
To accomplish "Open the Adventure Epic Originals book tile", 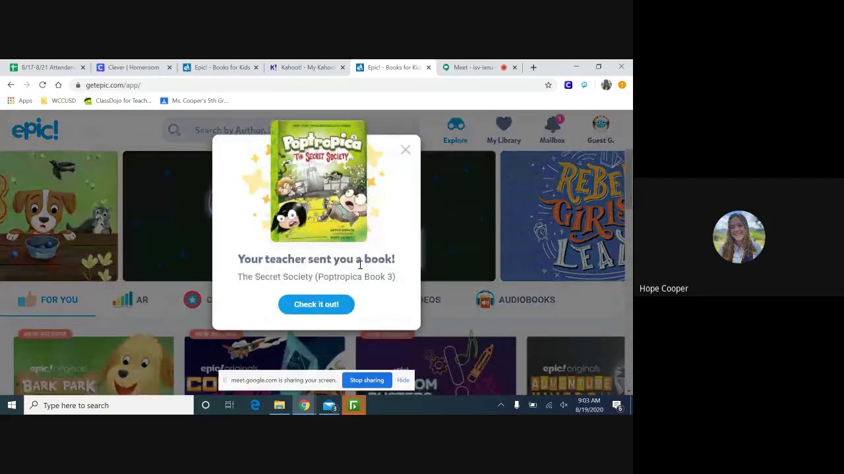I will click(576, 365).
